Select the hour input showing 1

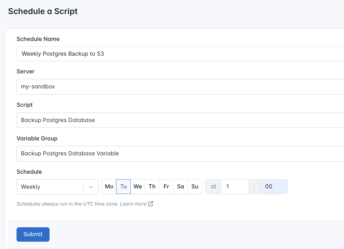coord(235,186)
